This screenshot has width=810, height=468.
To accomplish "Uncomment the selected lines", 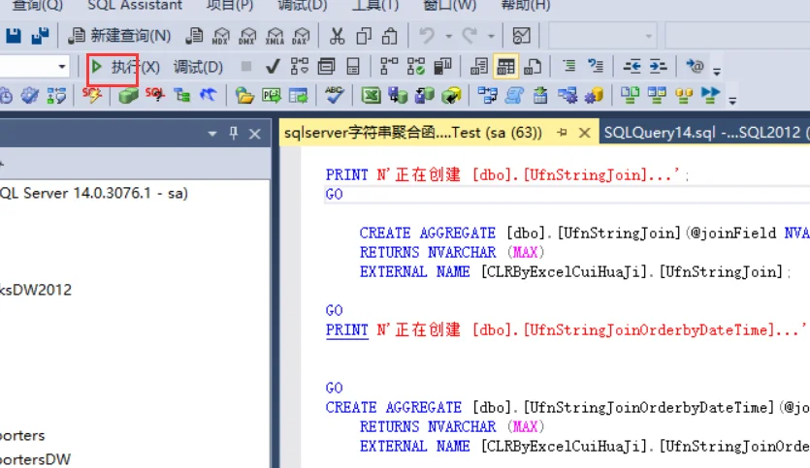I will (596, 66).
